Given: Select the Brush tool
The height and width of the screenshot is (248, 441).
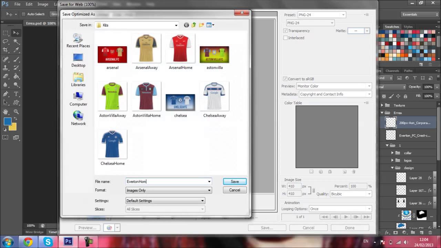Looking at the screenshot, I should (16, 59).
